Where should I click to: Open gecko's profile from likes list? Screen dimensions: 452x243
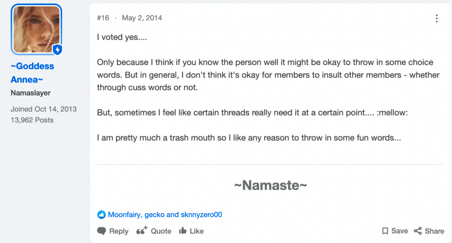tap(155, 215)
